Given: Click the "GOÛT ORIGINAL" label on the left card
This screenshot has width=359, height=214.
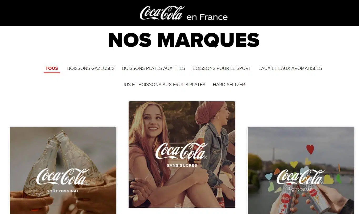Looking at the screenshot, I should [x=63, y=191].
